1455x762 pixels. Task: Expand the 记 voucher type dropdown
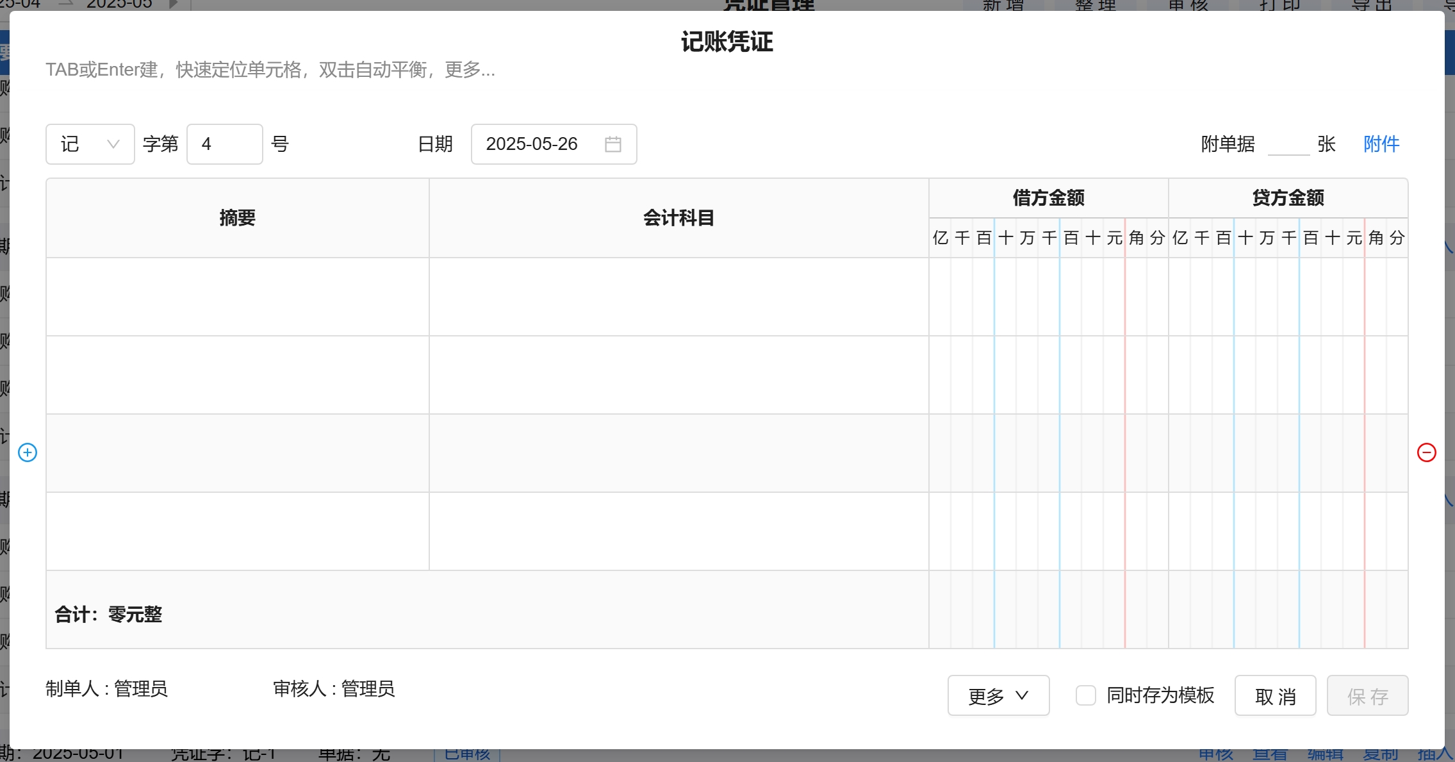pos(90,144)
